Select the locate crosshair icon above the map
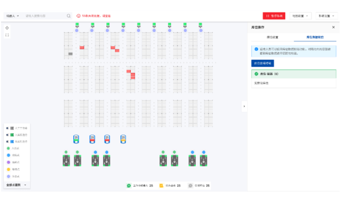The height and width of the screenshot is (202, 341). tap(7, 28)
